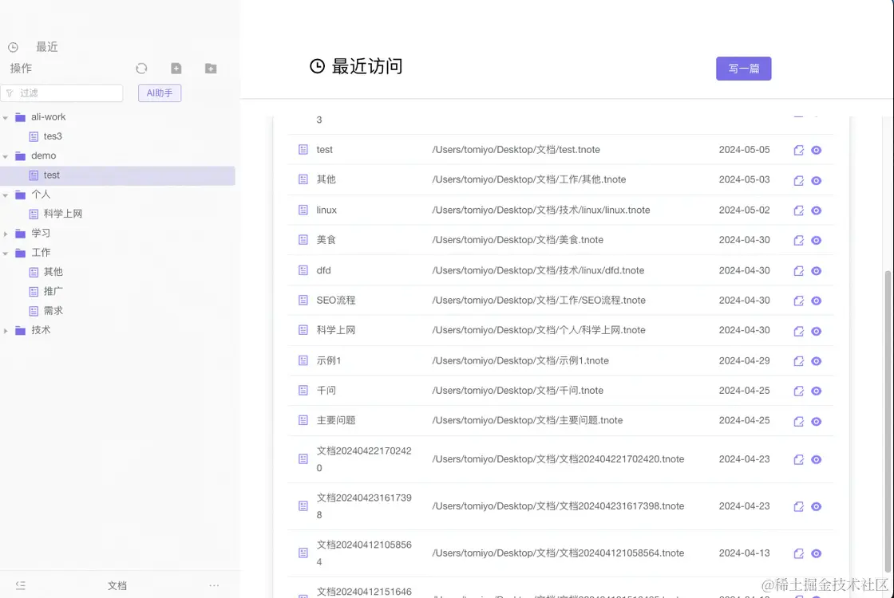Preview 其他 row with the eye icon
Screen dimensions: 894x598
point(816,180)
